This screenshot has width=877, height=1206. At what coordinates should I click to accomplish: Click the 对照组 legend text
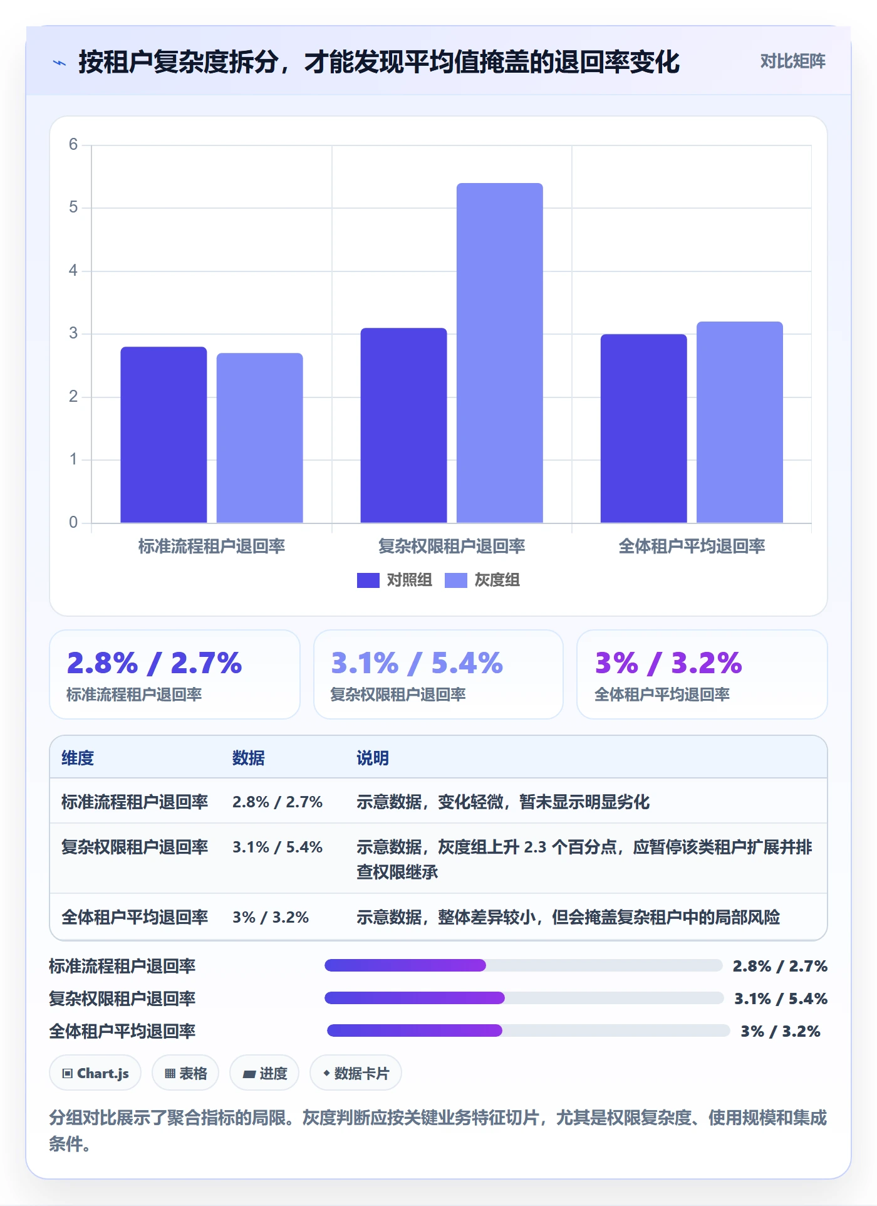409,580
